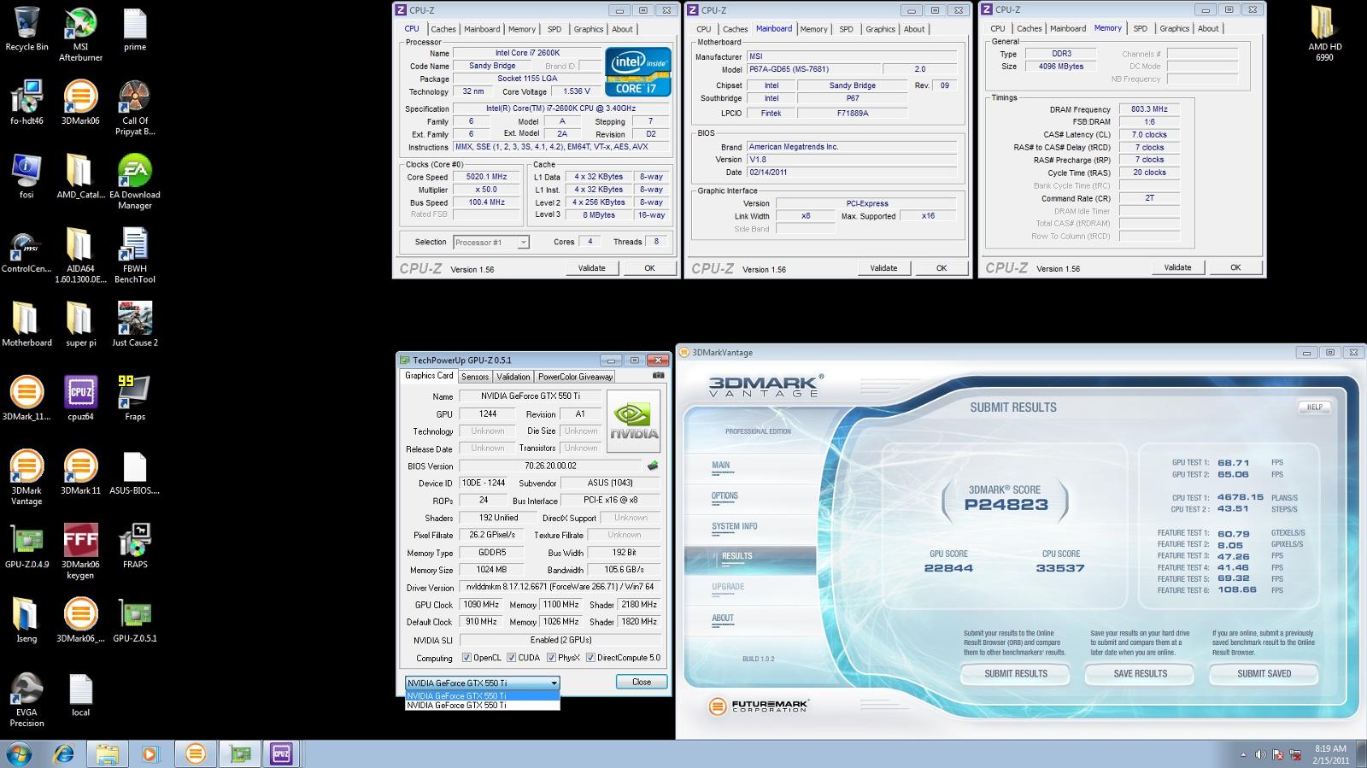Viewport: 1367px width, 768px height.
Task: Click the BIOS Version field in GPU-Z
Action: coord(551,466)
